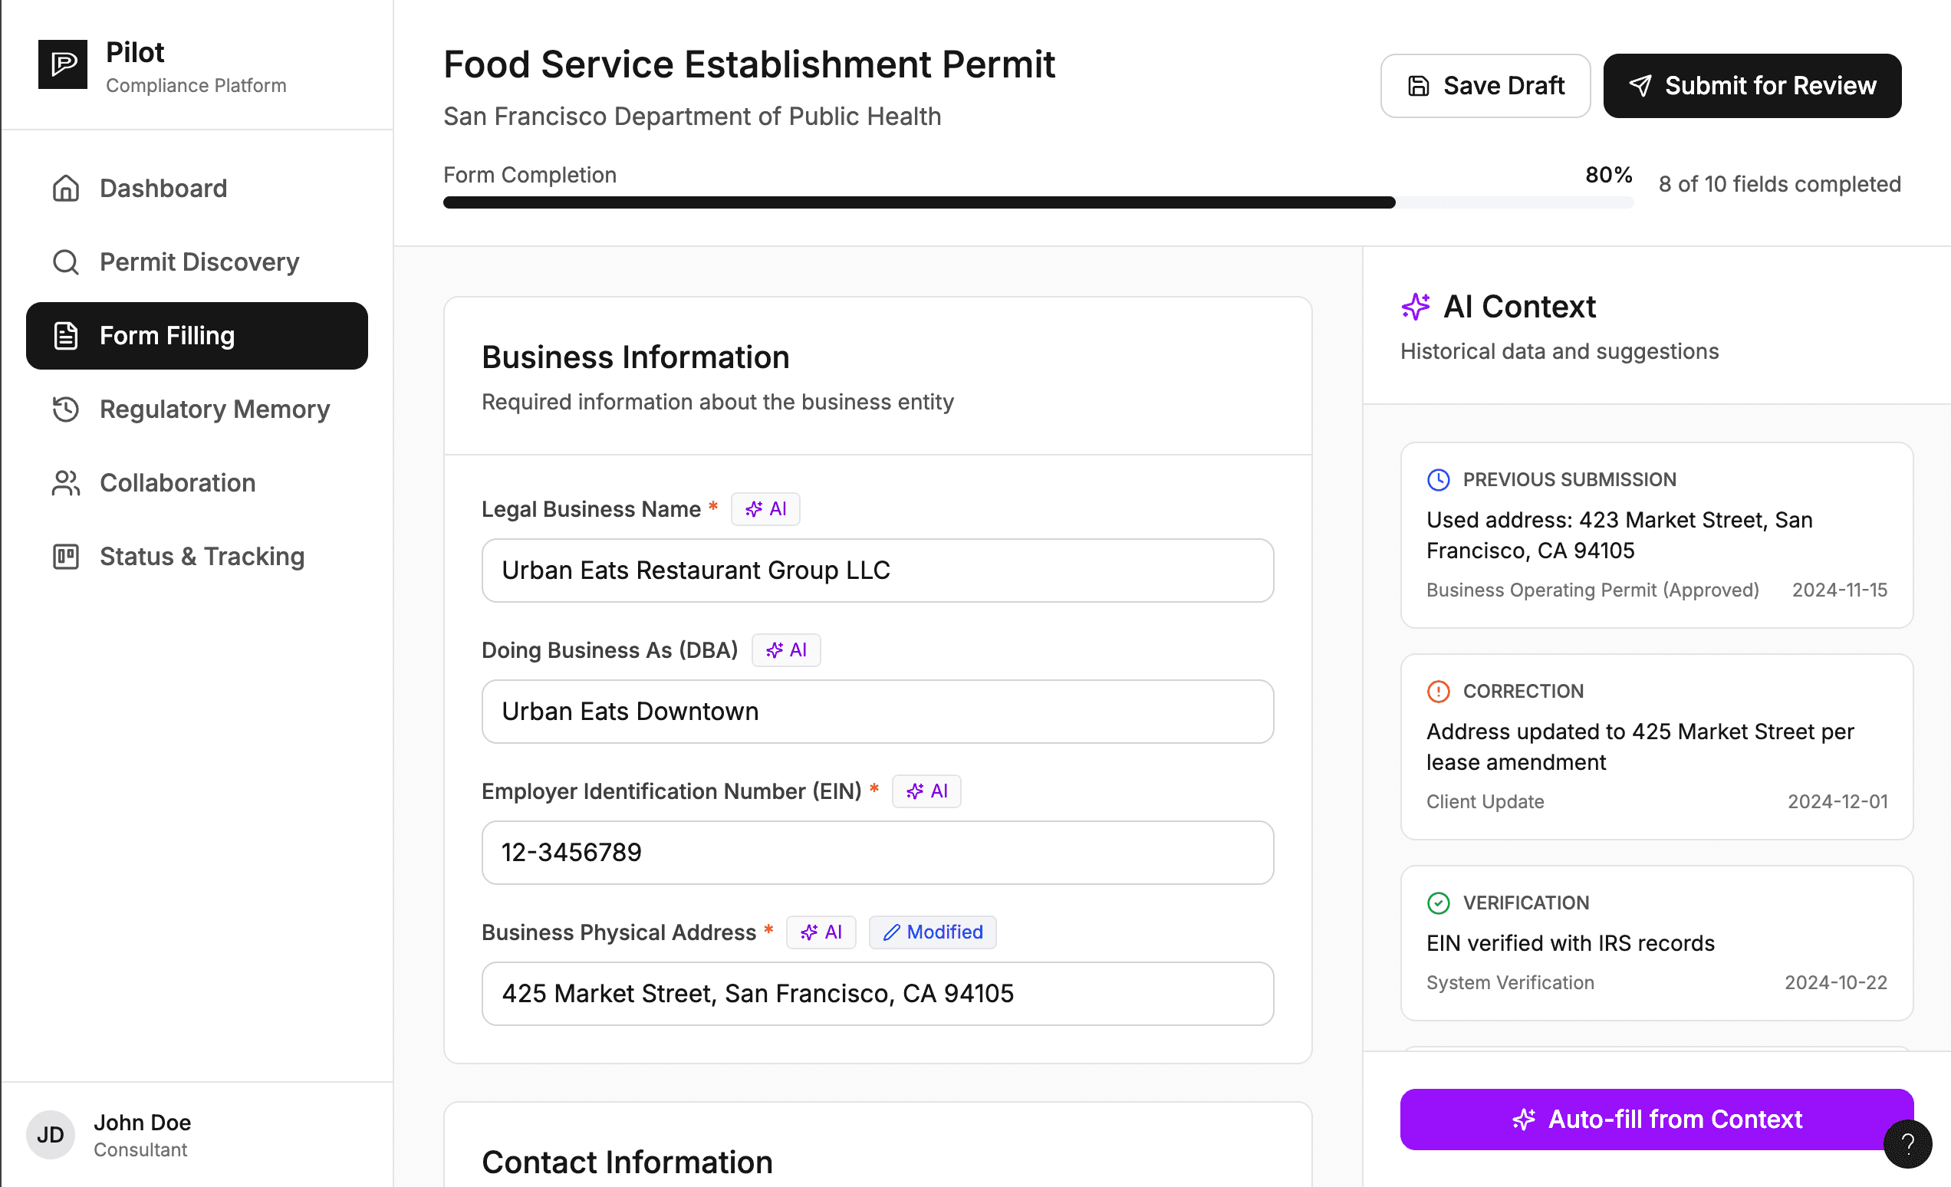This screenshot has height=1187, width=1951.
Task: Click the clock icon on Previous Submission card
Action: pos(1438,480)
